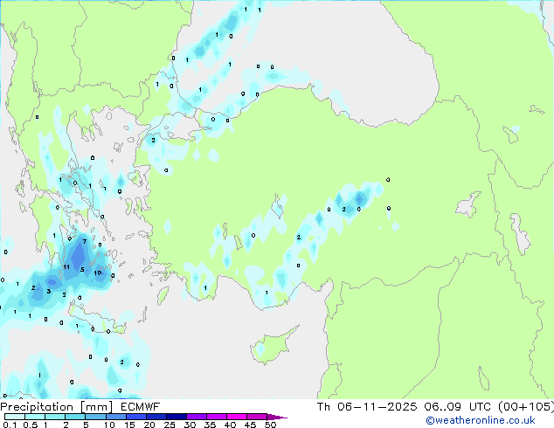Select the 35–40 mm legend color band
Image resolution: width=554 pixels, height=428 pixels.
(216, 417)
